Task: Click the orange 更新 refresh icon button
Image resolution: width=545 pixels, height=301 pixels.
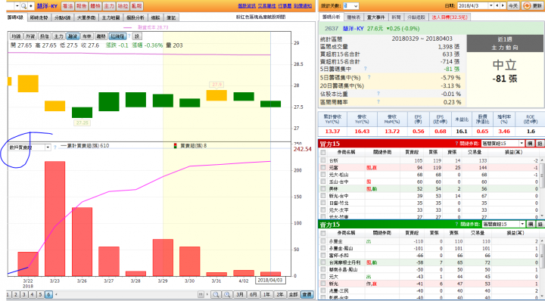Action: 532,6
